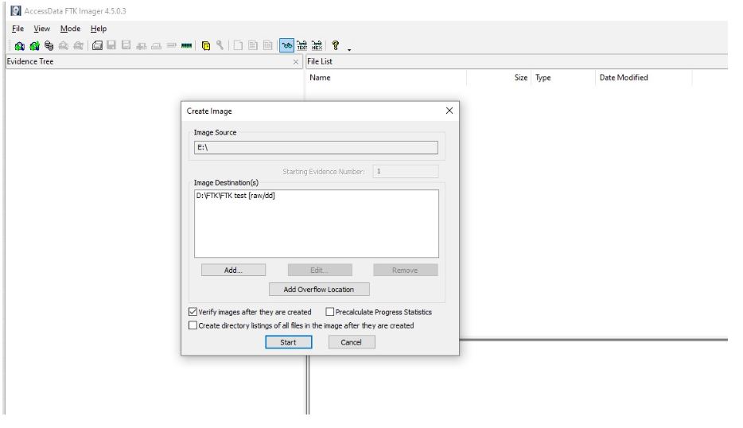Image resolution: width=743 pixels, height=428 pixels.
Task: Sort File List by Date Modified column
Action: click(644, 78)
